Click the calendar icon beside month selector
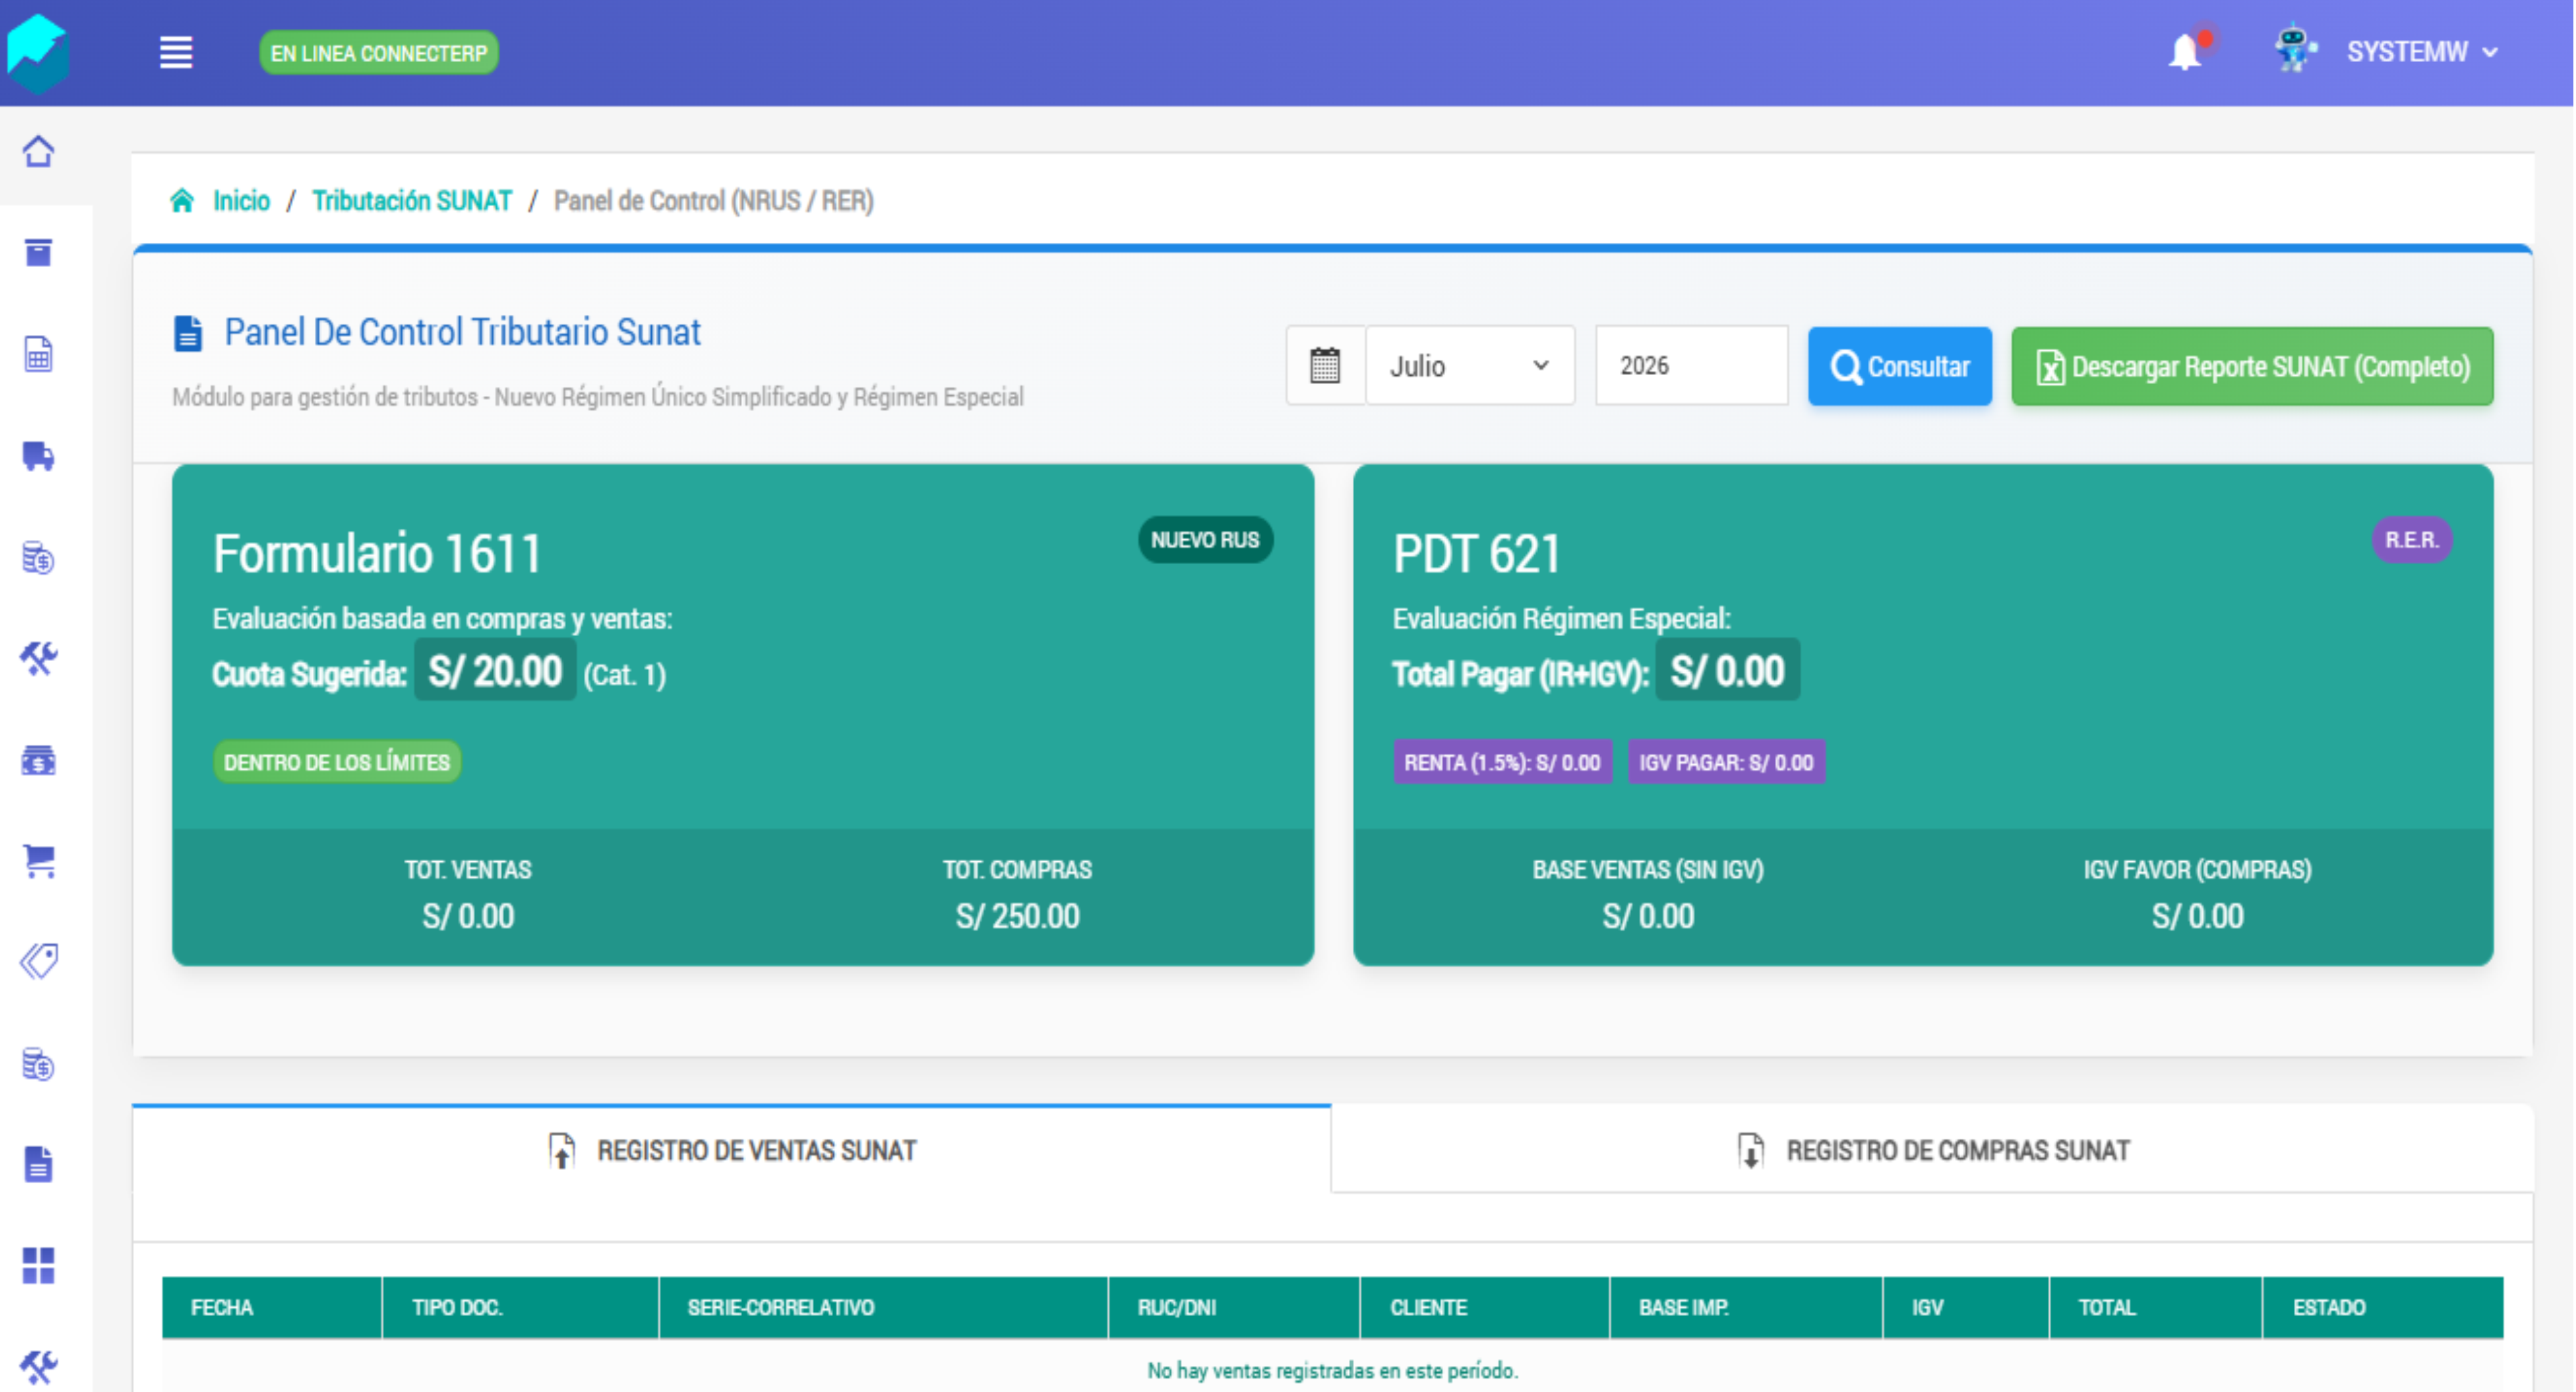 point(1325,366)
